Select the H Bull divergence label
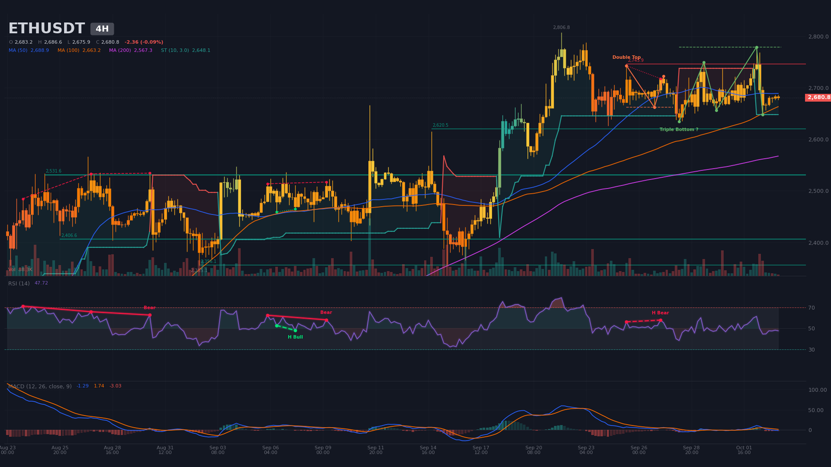Viewport: 831px width, 467px height. [x=296, y=337]
